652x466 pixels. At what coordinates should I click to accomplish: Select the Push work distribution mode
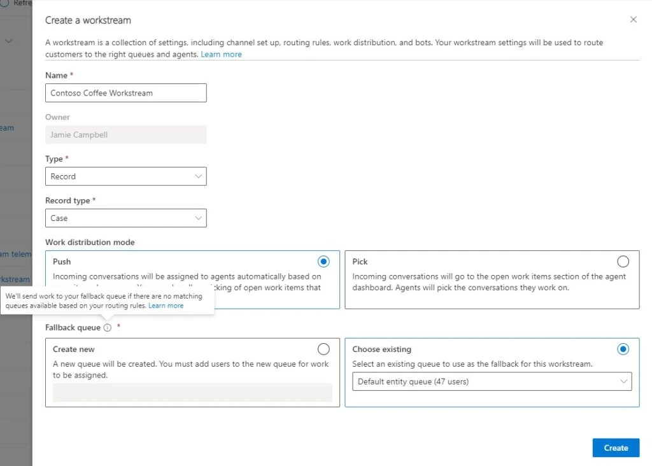323,261
